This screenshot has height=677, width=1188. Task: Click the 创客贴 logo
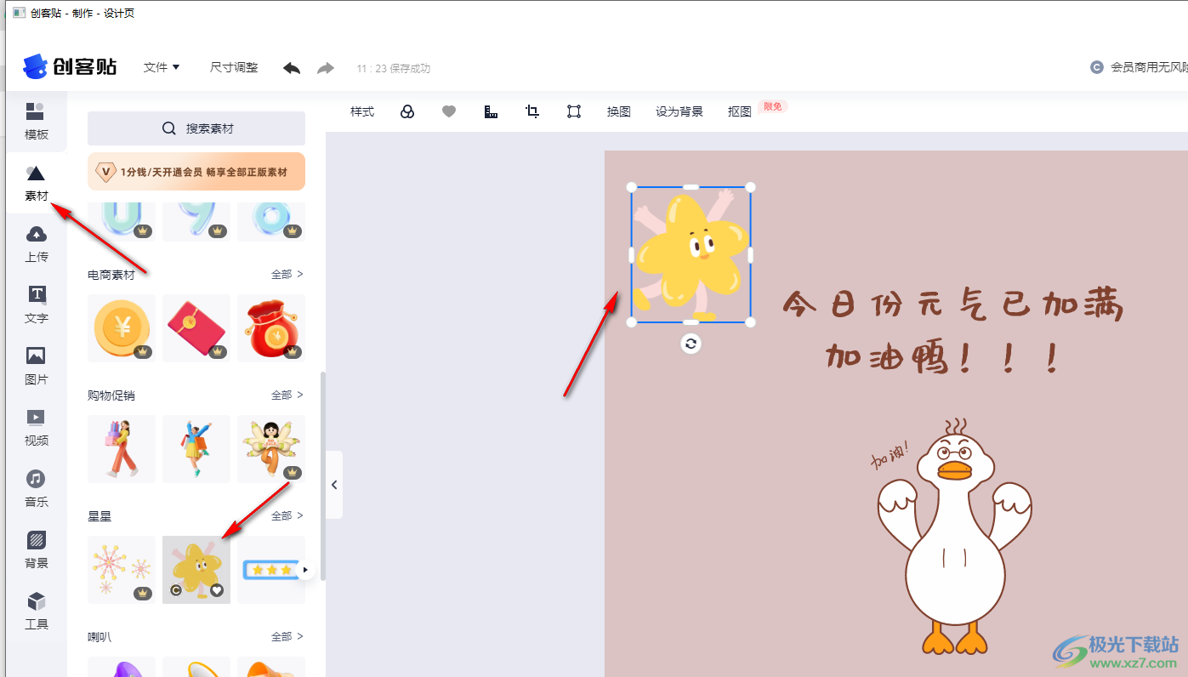coord(70,67)
